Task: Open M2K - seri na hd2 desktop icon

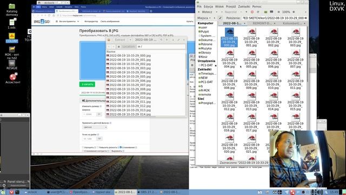Action: (12, 53)
